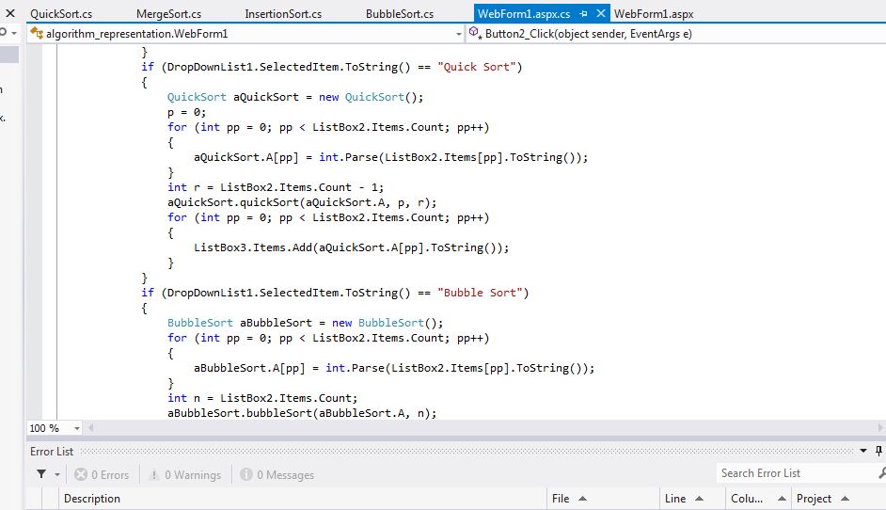Click the aBubbleSort.A[pp] assignment line
This screenshot has height=510, width=886.
[394, 368]
